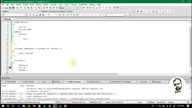
Task: Switch to the Cscope tab
Action: click(x=144, y=82)
